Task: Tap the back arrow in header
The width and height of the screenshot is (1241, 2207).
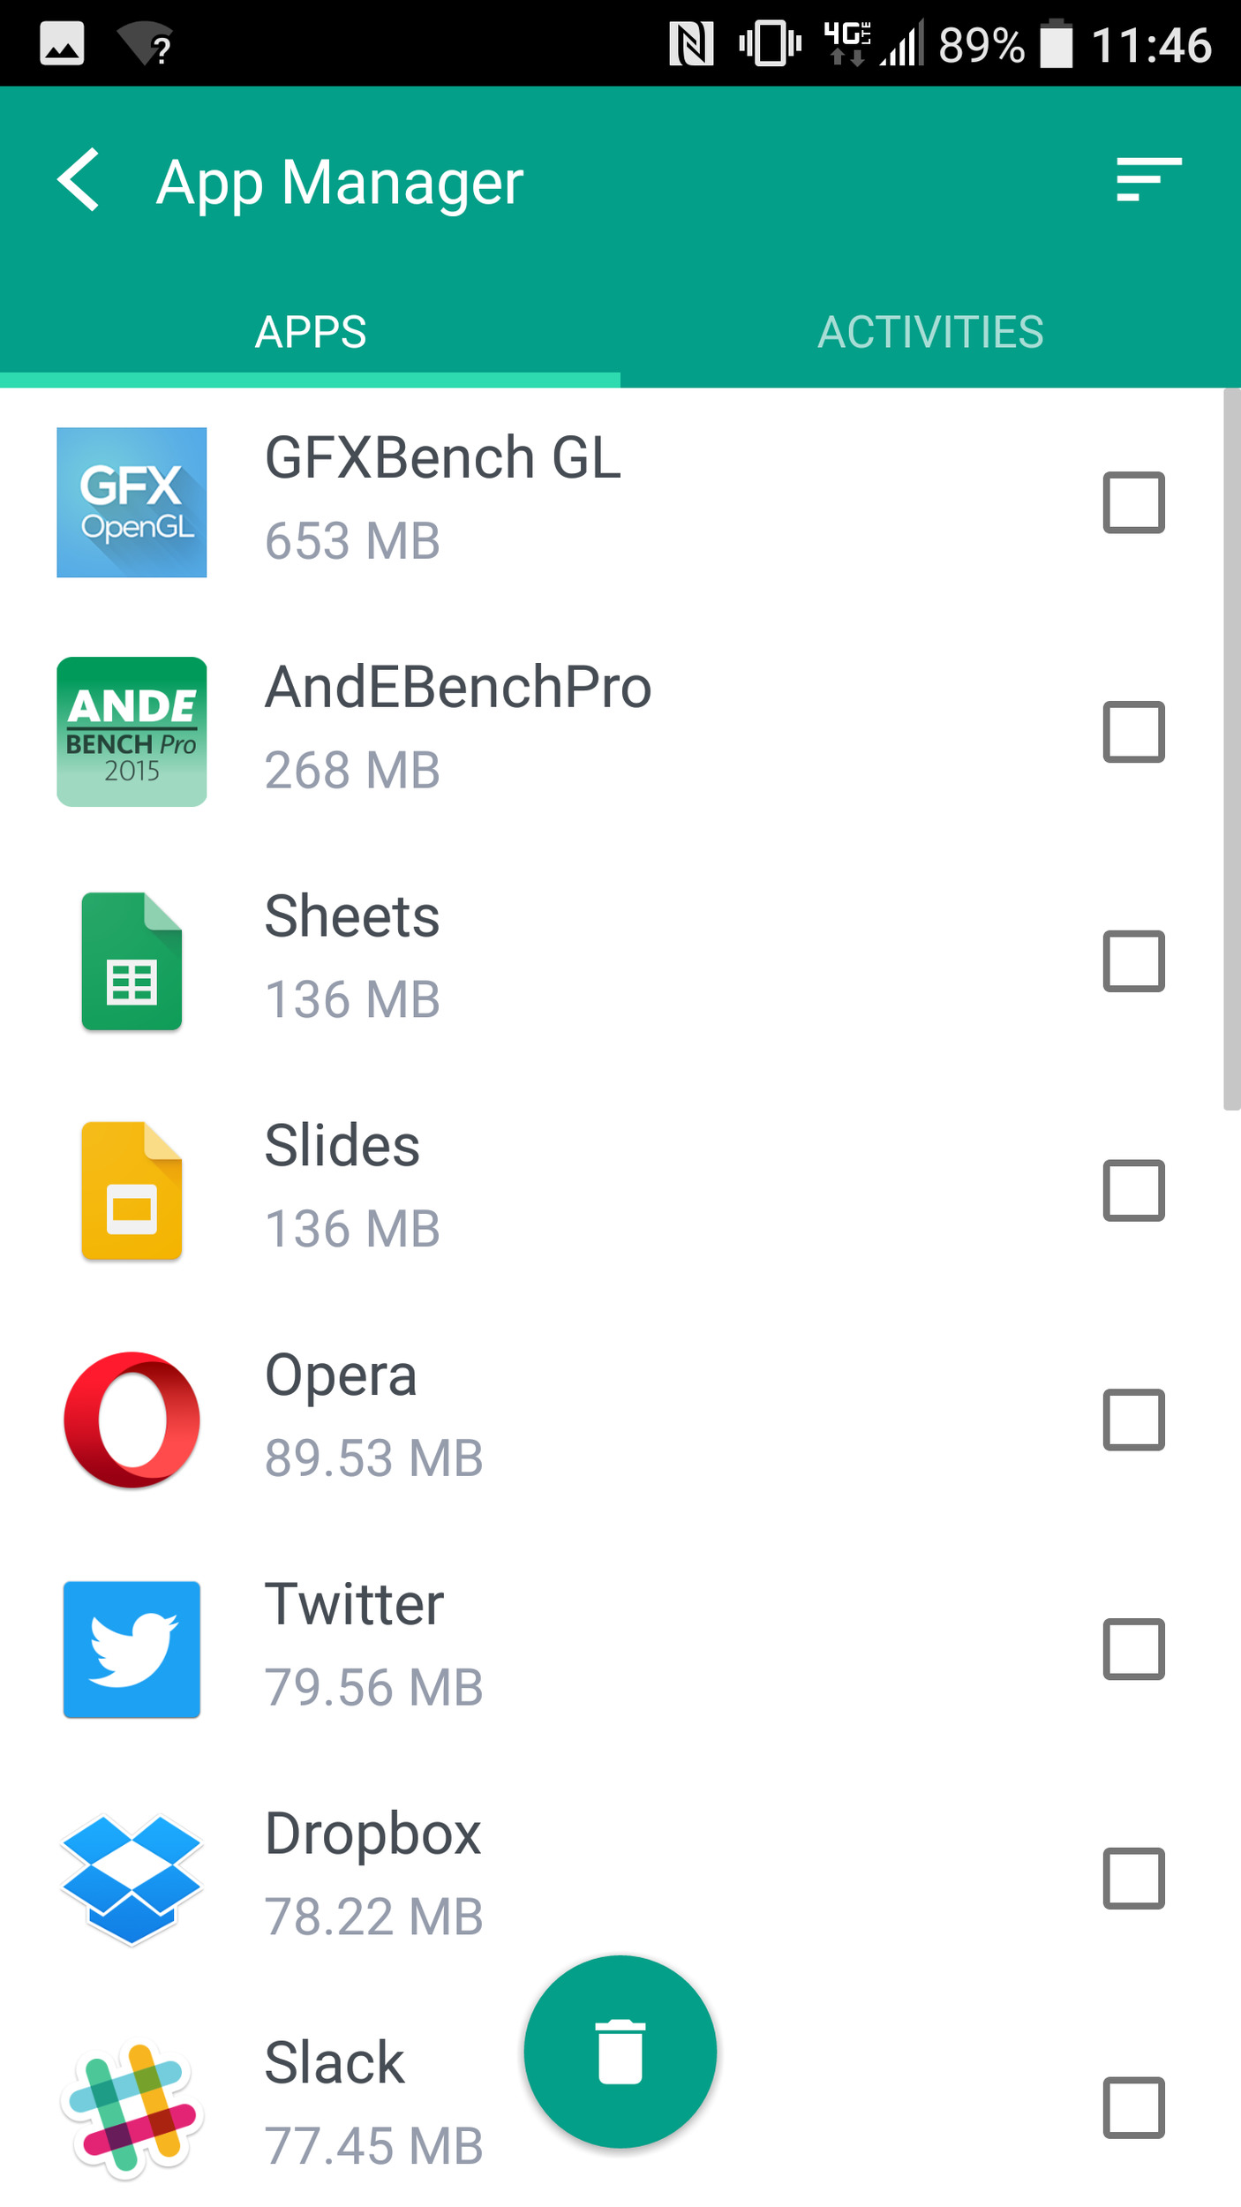Action: coord(79,180)
